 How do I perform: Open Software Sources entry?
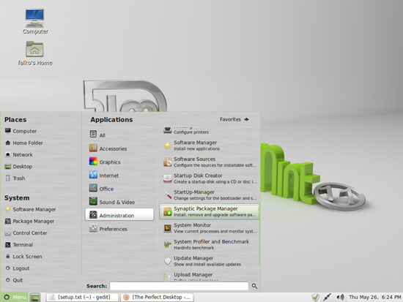click(x=210, y=162)
